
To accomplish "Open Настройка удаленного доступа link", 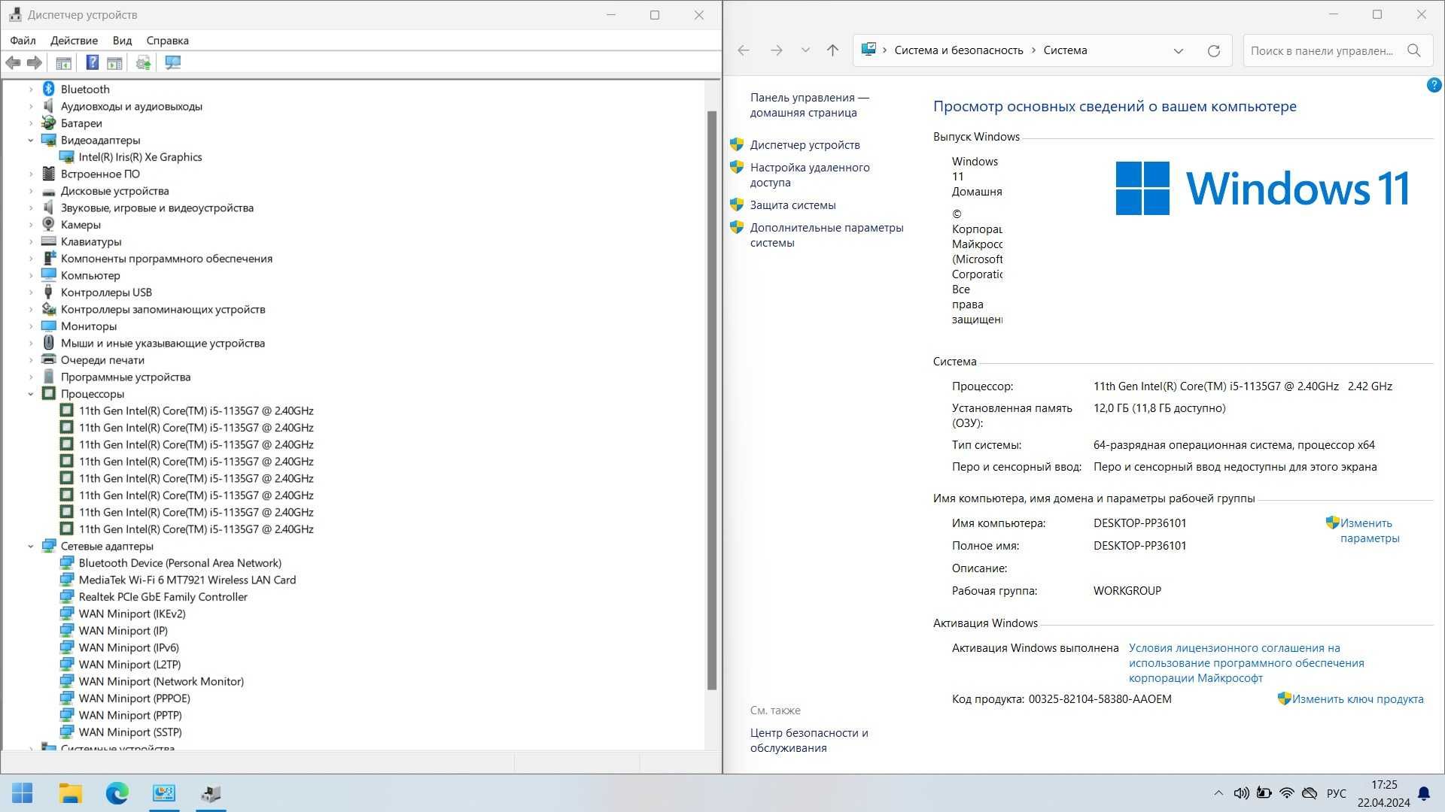I will point(810,175).
